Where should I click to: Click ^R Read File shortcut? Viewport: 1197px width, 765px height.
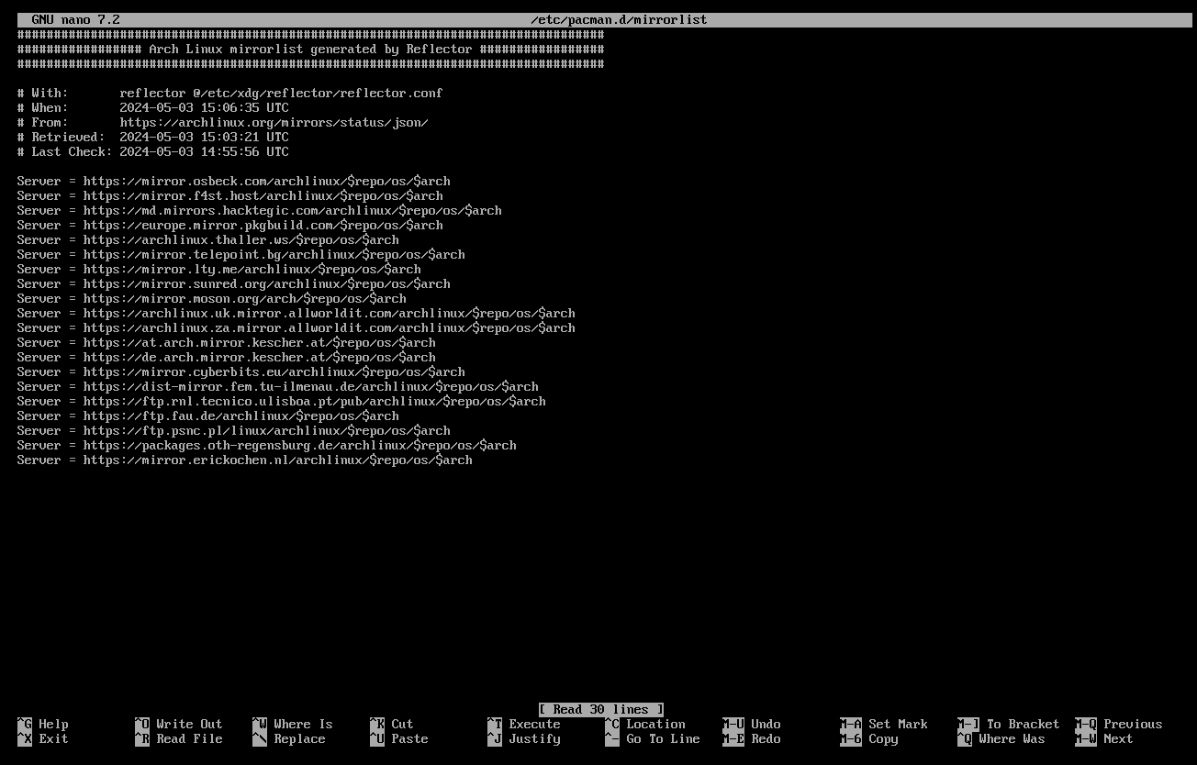click(x=178, y=738)
